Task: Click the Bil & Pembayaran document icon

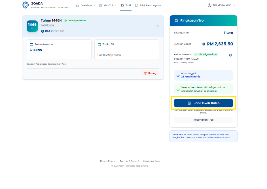Action: [137, 5]
